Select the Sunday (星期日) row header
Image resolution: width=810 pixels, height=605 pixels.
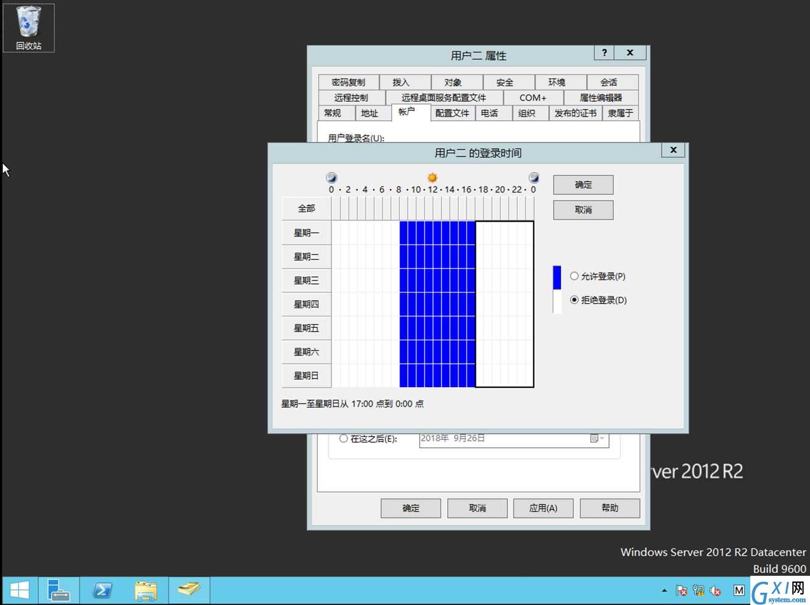coord(306,376)
